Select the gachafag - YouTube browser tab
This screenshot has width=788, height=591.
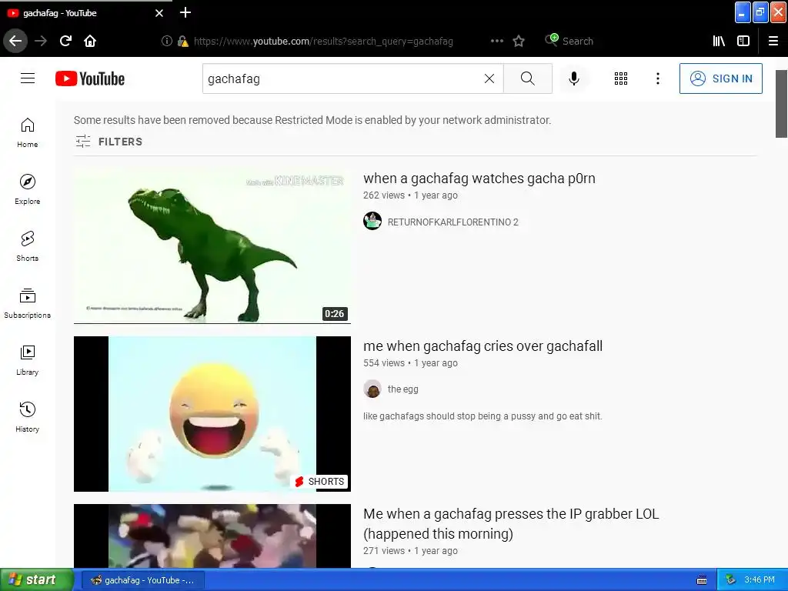pyautogui.click(x=85, y=12)
